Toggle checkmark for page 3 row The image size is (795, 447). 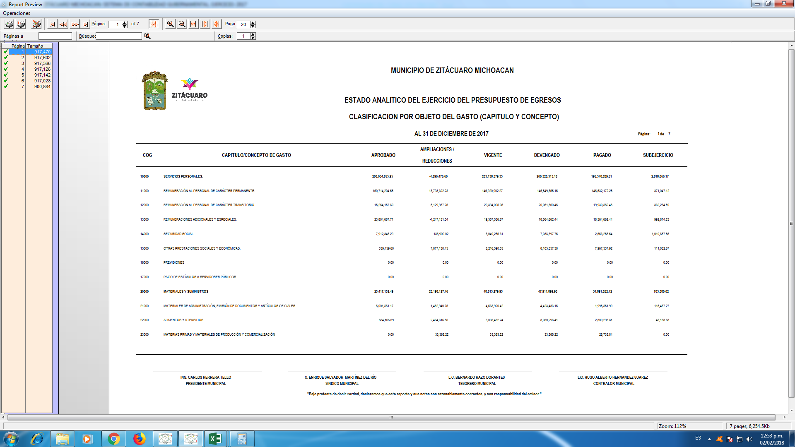click(x=6, y=63)
